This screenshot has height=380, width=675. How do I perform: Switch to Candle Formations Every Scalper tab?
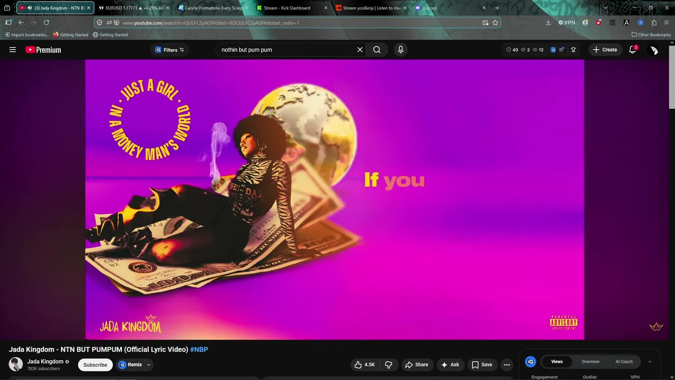coord(213,8)
